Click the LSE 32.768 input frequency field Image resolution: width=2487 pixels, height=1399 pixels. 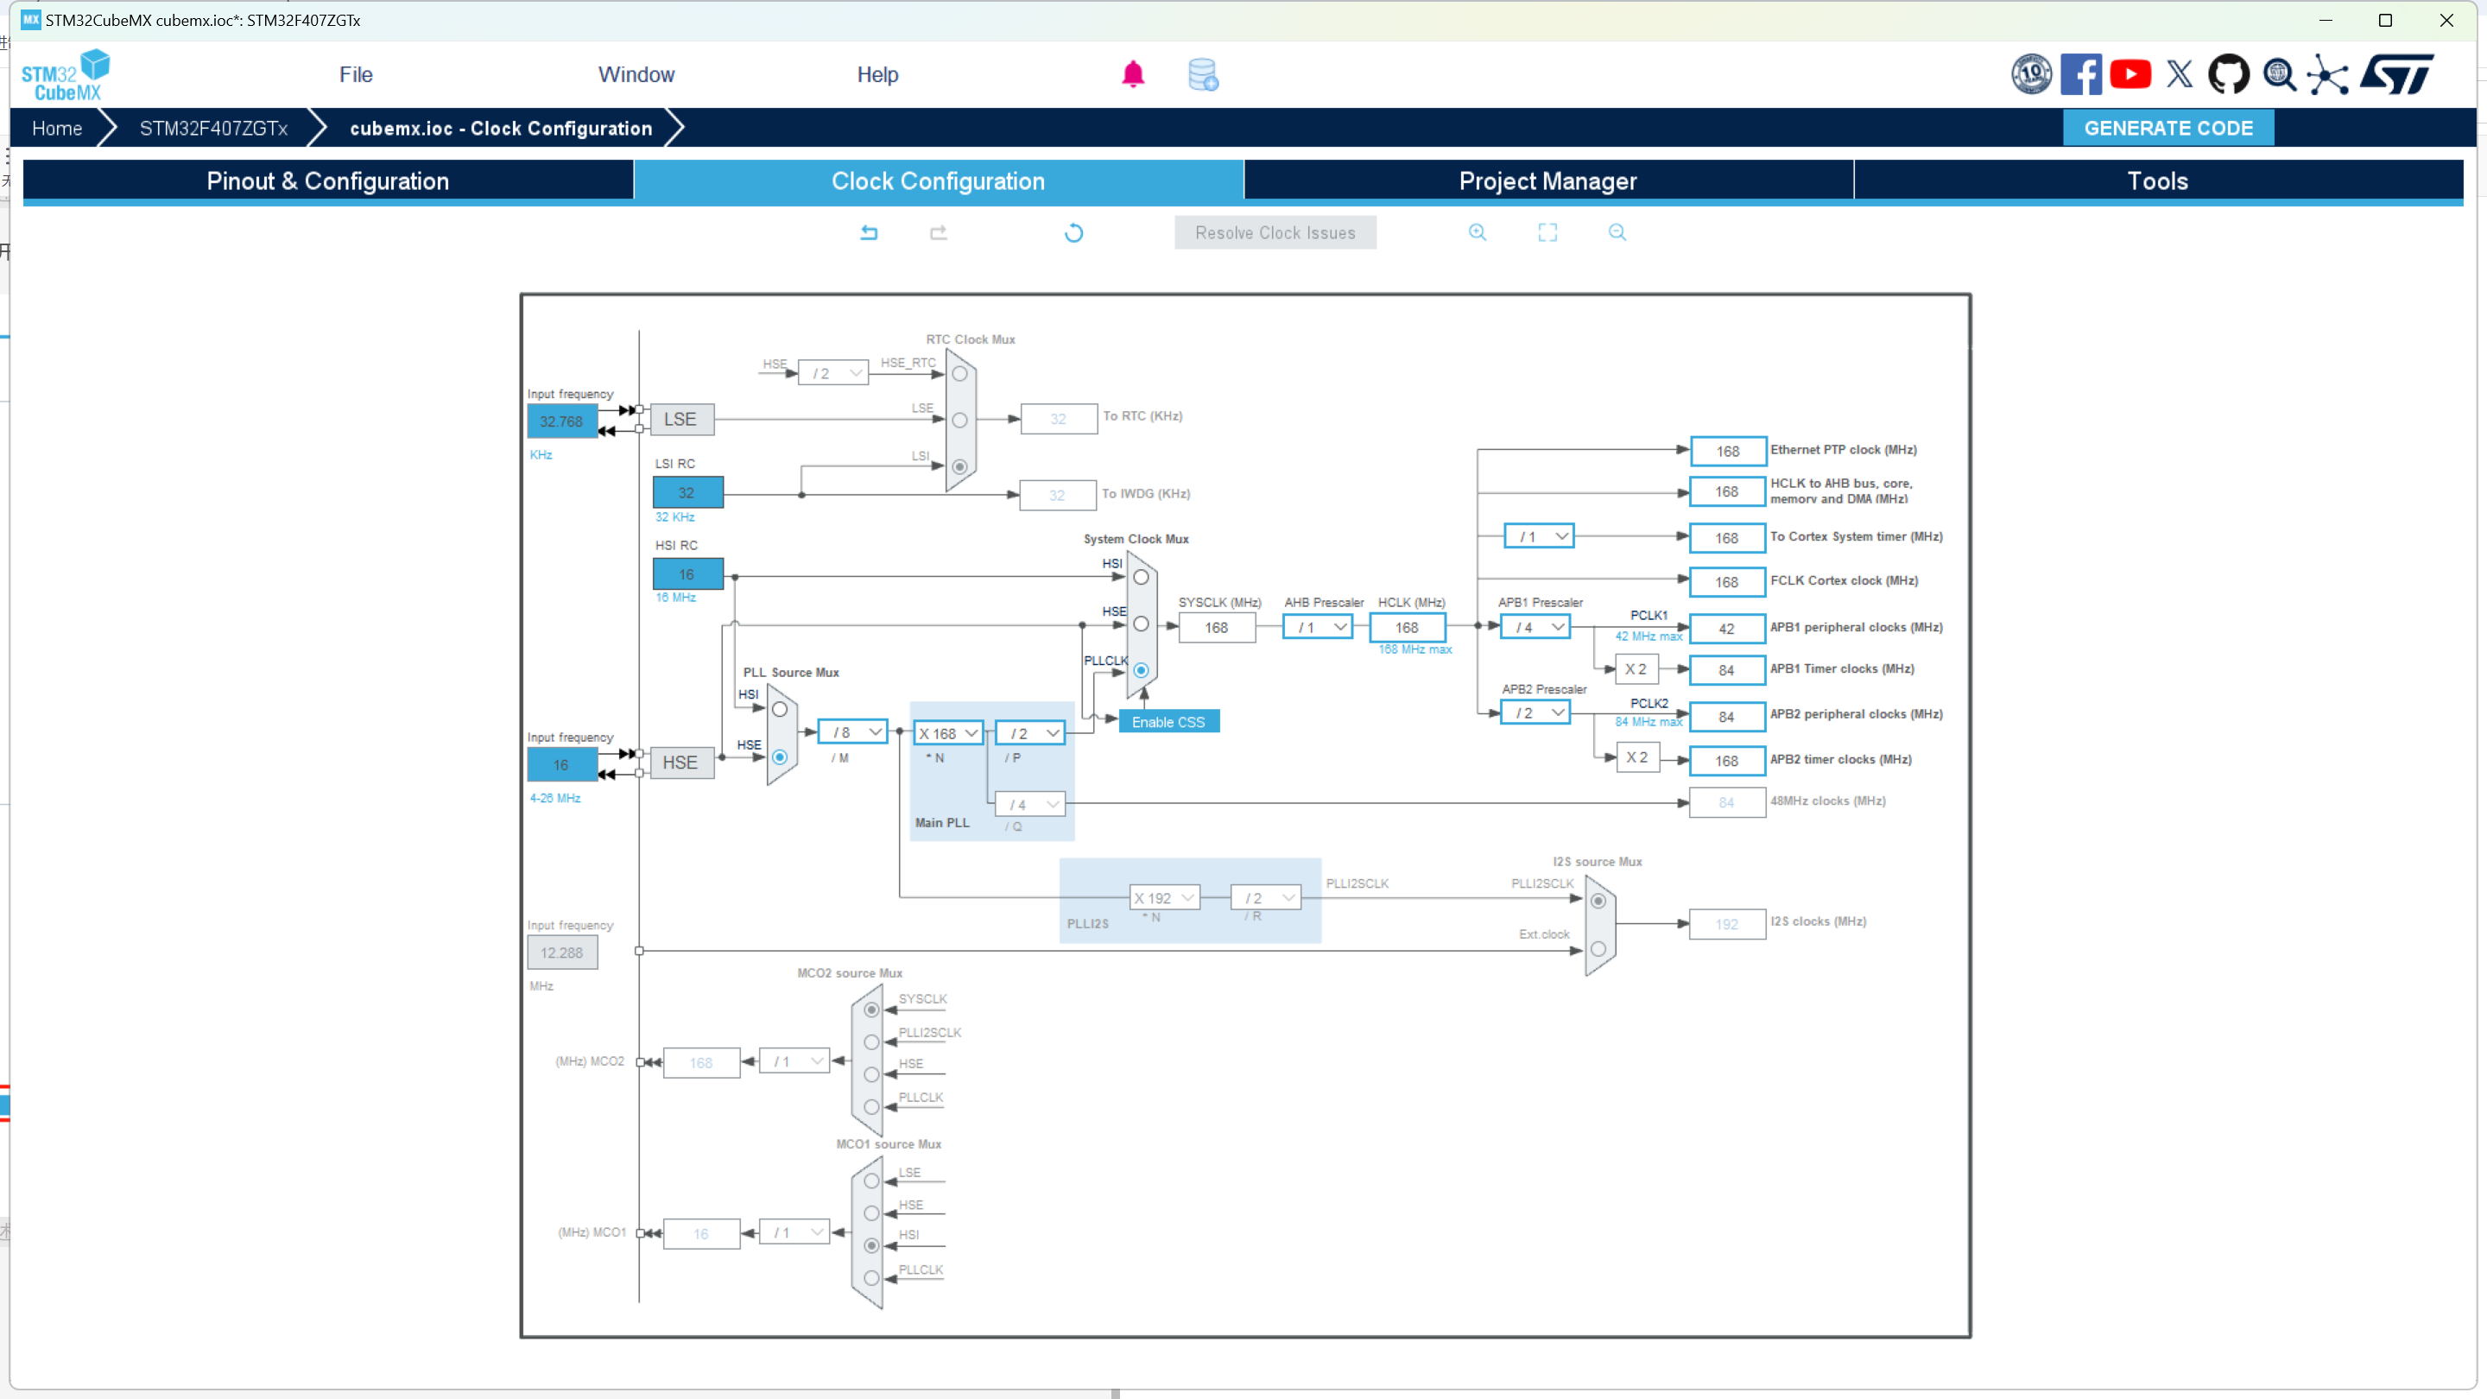point(562,422)
